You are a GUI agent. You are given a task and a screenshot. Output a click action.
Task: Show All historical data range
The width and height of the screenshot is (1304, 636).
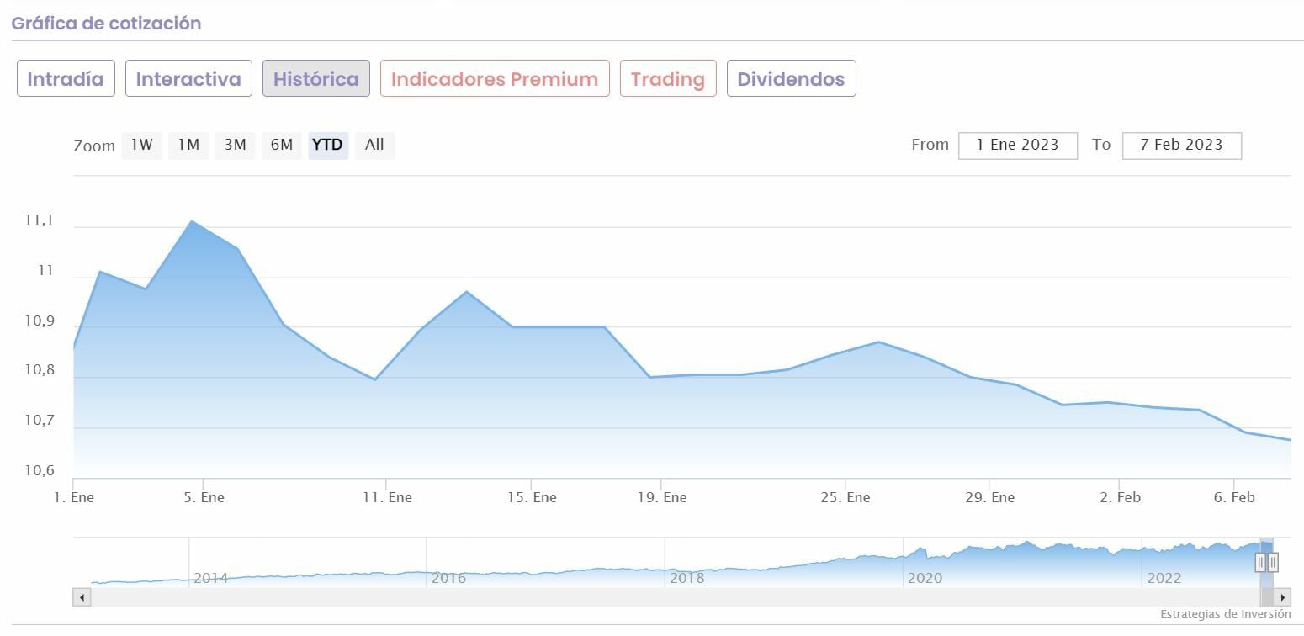click(x=374, y=145)
